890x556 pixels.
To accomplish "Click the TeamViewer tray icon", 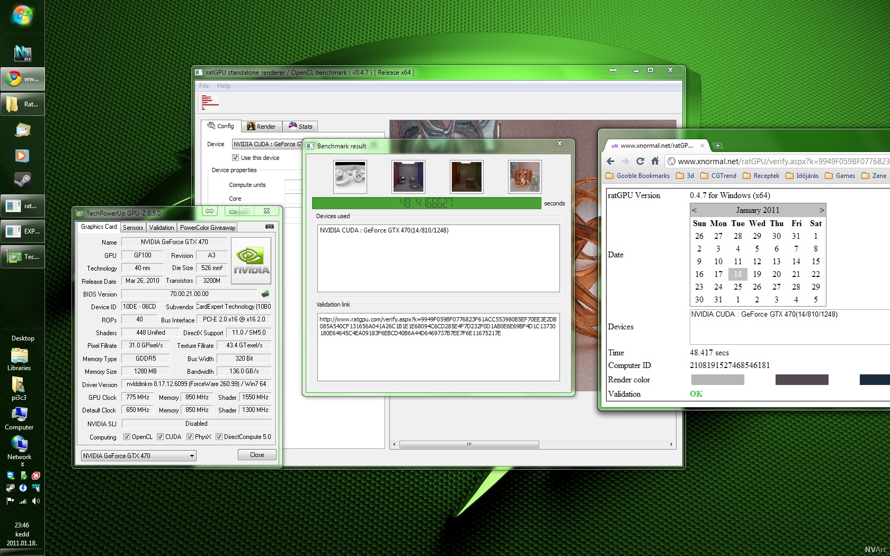I will coord(11,476).
